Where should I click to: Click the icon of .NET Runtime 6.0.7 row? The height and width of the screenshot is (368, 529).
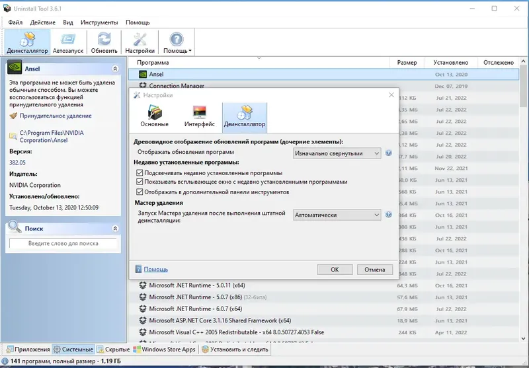click(x=143, y=309)
